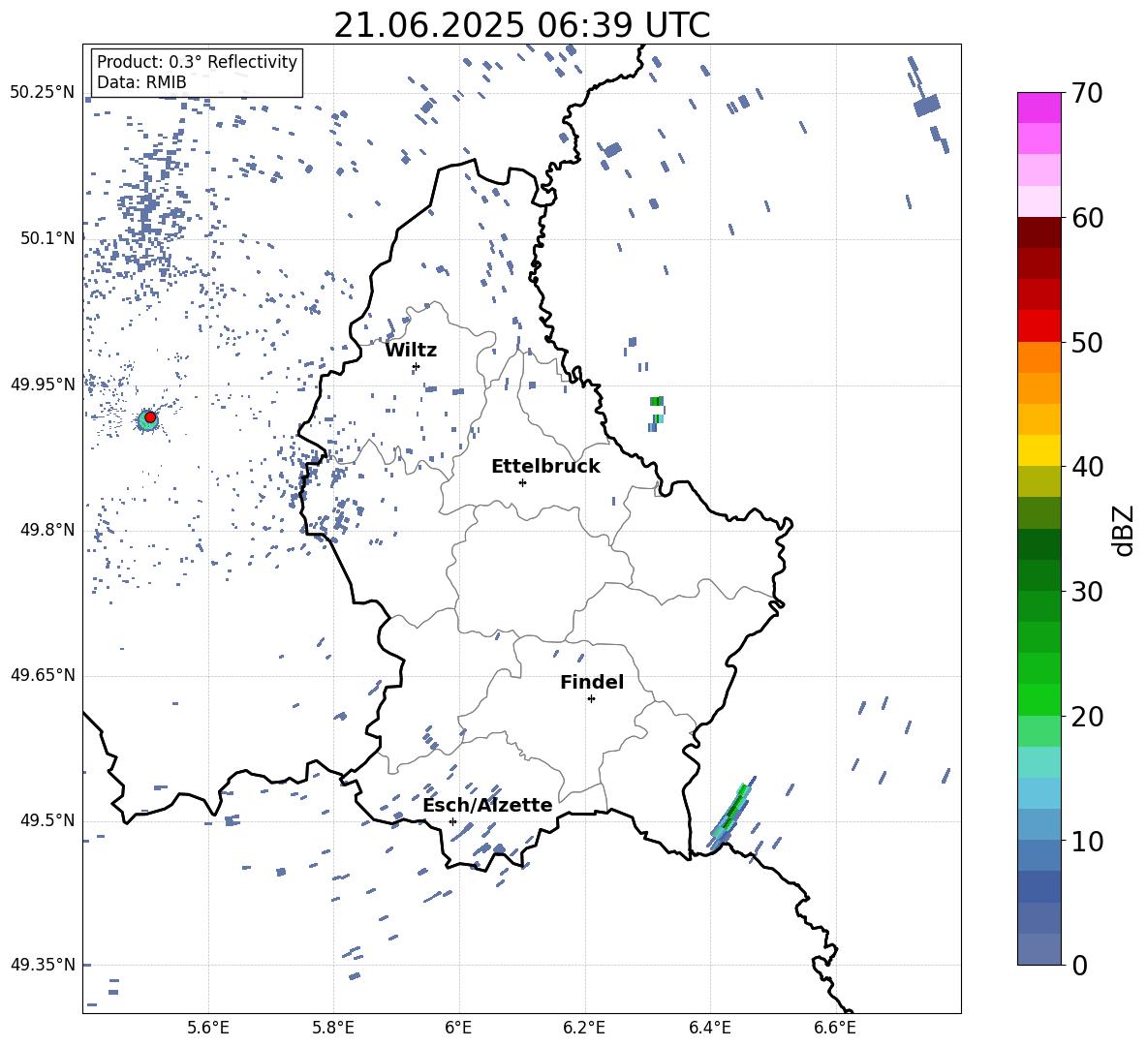Click the Wiltz city label
This screenshot has height=1047, width=1147.
coord(411,351)
